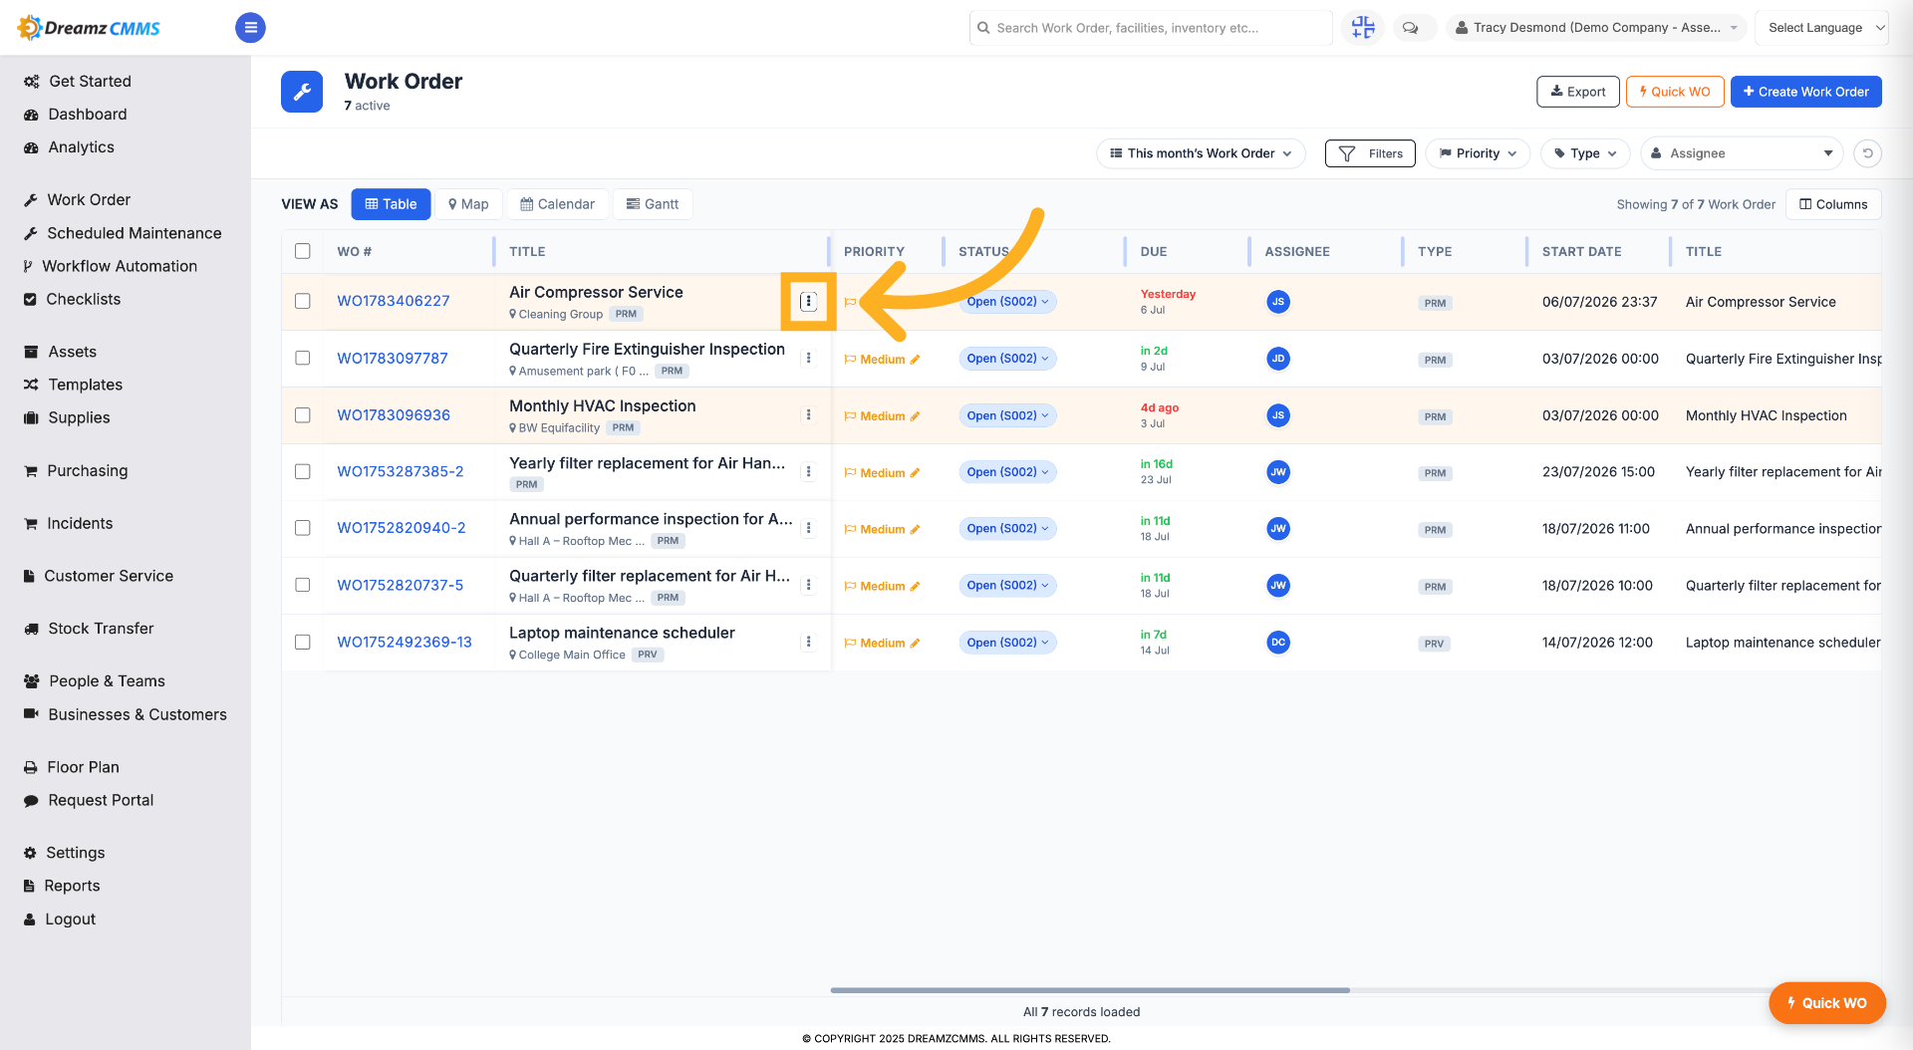
Task: Expand Open (S002) status for Quarterly Fire Extinguisher
Action: point(1007,359)
